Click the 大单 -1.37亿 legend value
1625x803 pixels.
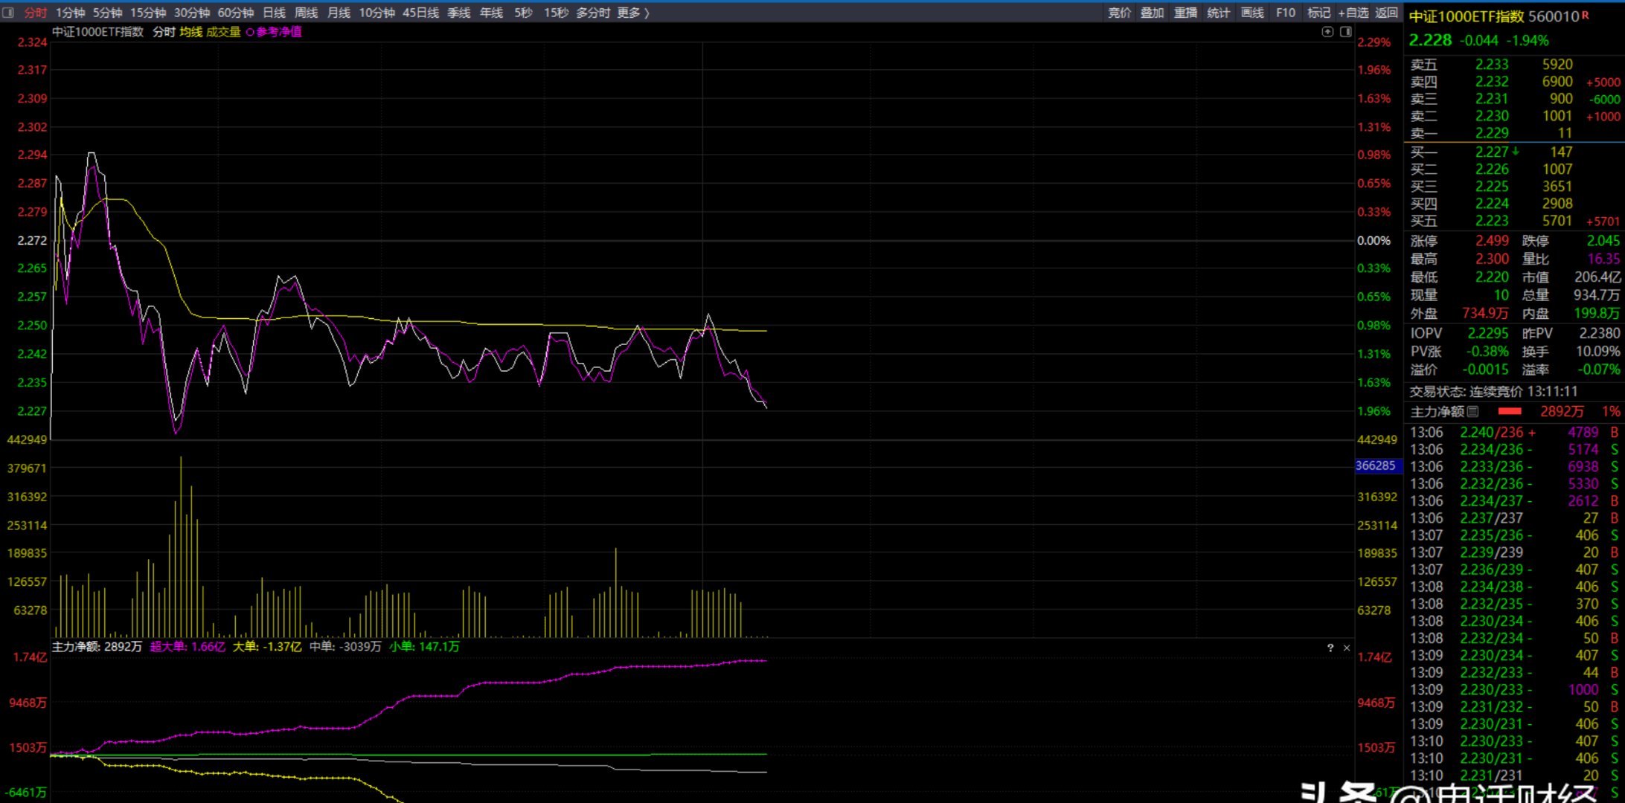(x=267, y=647)
